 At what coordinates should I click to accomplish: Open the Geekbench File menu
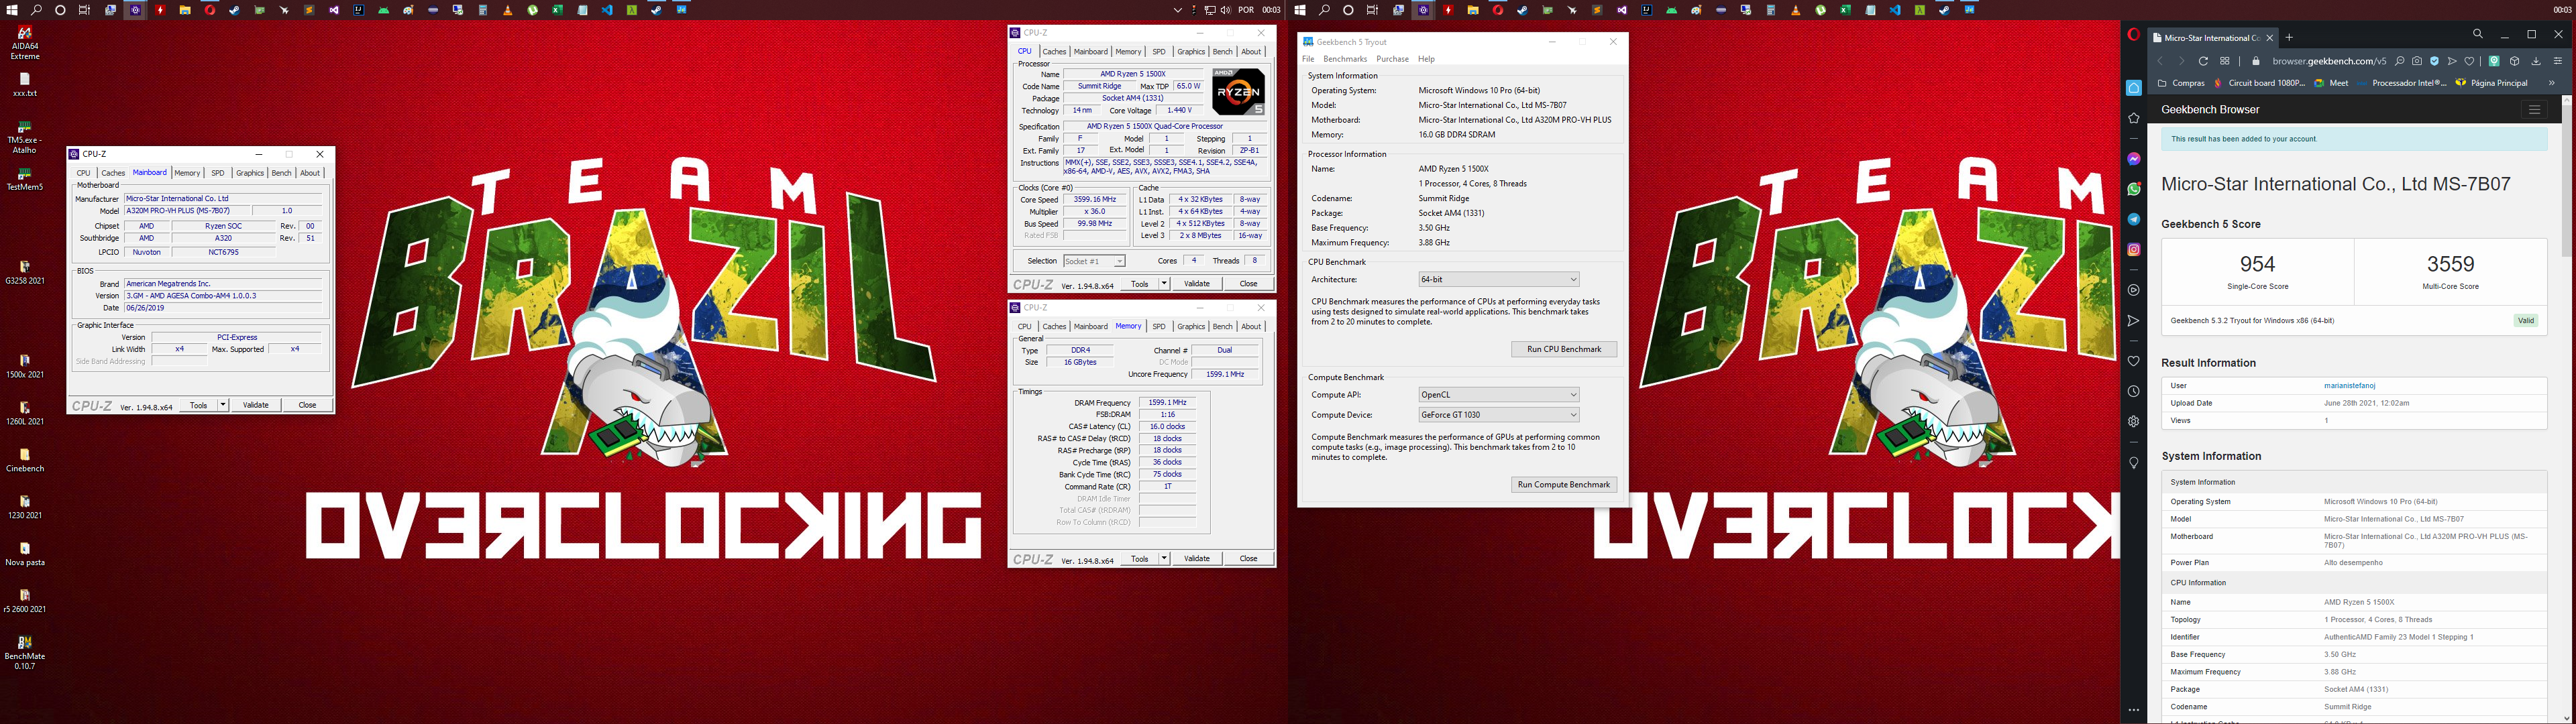pos(1308,59)
